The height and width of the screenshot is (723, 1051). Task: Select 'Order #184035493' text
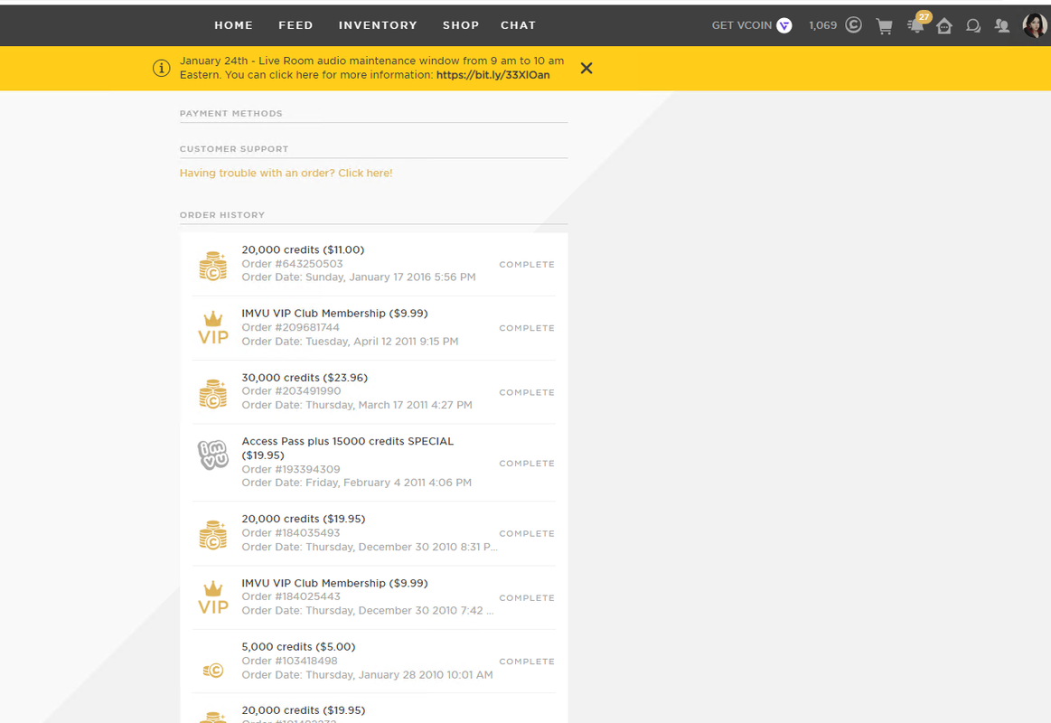pyautogui.click(x=291, y=533)
